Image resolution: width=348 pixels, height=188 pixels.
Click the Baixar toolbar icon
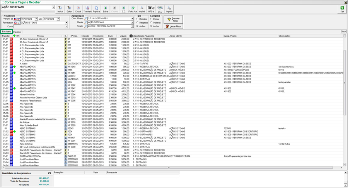(106, 9)
